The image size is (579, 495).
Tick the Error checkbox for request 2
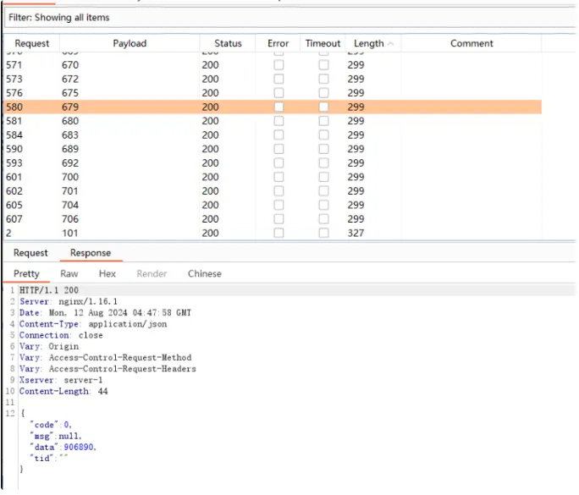[x=278, y=233]
